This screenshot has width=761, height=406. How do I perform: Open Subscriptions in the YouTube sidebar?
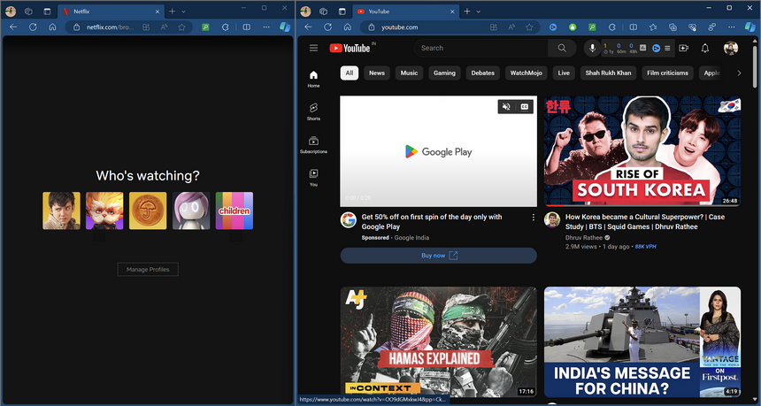coord(313,143)
